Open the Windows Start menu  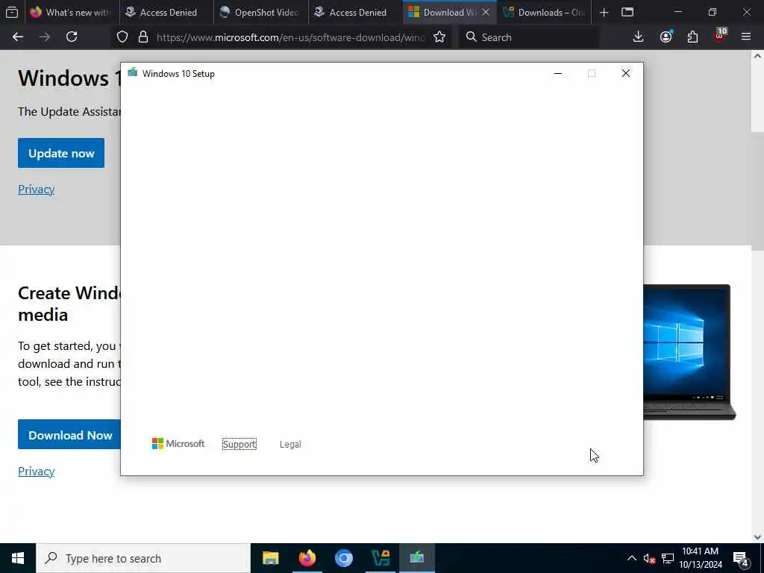coord(18,558)
